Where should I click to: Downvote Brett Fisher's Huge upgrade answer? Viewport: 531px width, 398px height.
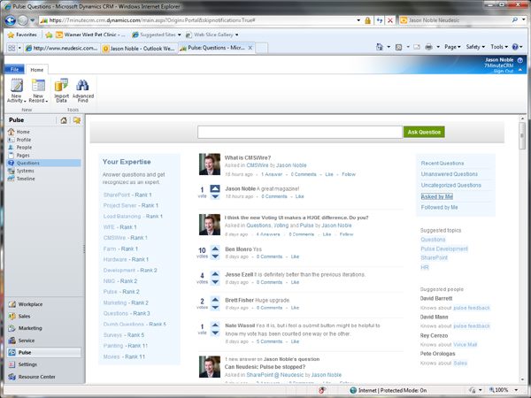tap(215, 308)
